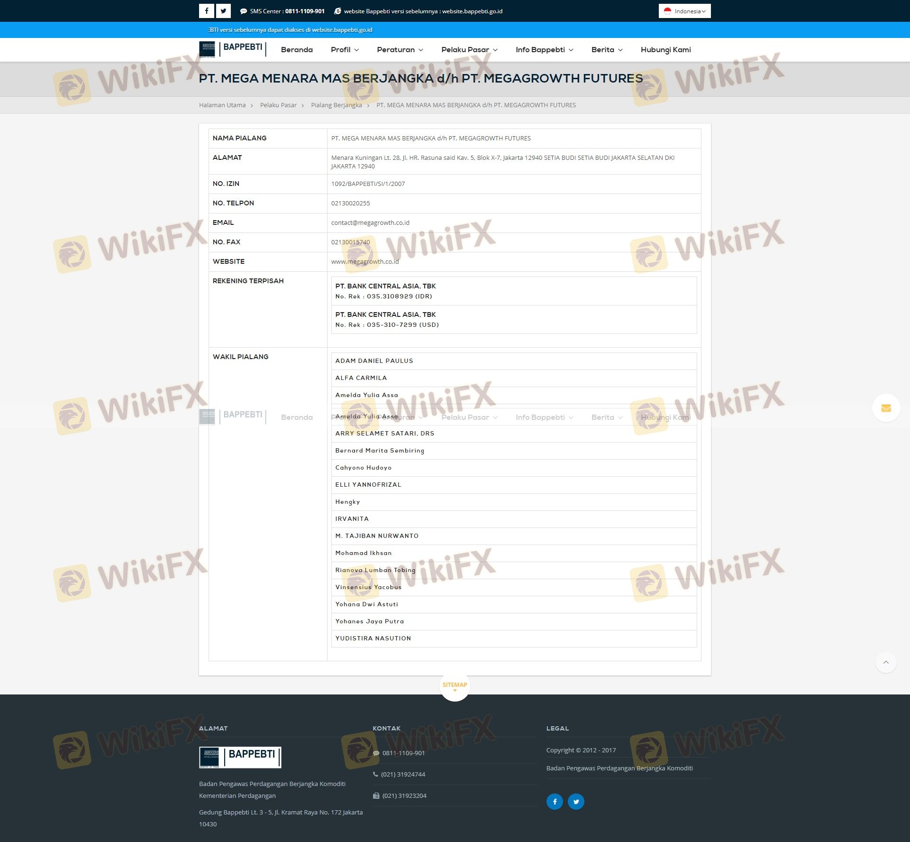This screenshot has height=842, width=910.
Task: Open the Info Bappebti menu
Action: coord(544,50)
